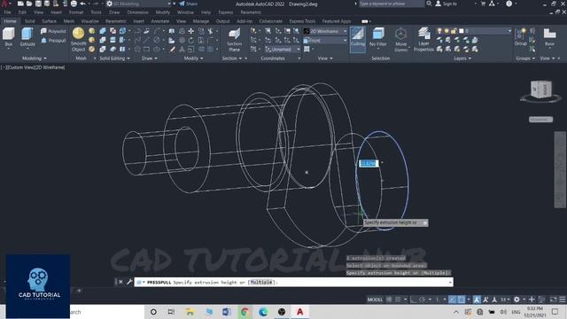
Task: Toggle ortho mode in status bar
Action: pos(414,300)
